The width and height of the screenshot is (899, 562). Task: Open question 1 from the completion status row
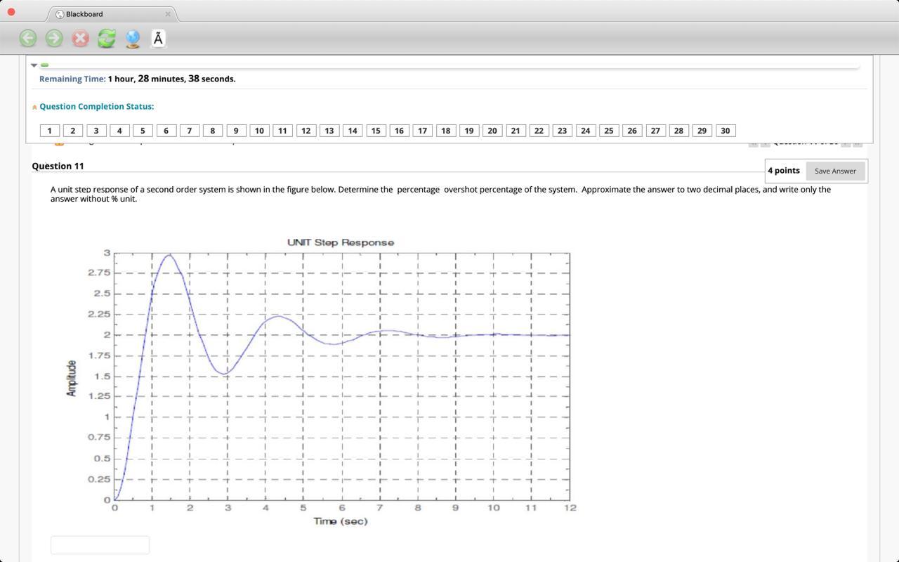coord(48,130)
